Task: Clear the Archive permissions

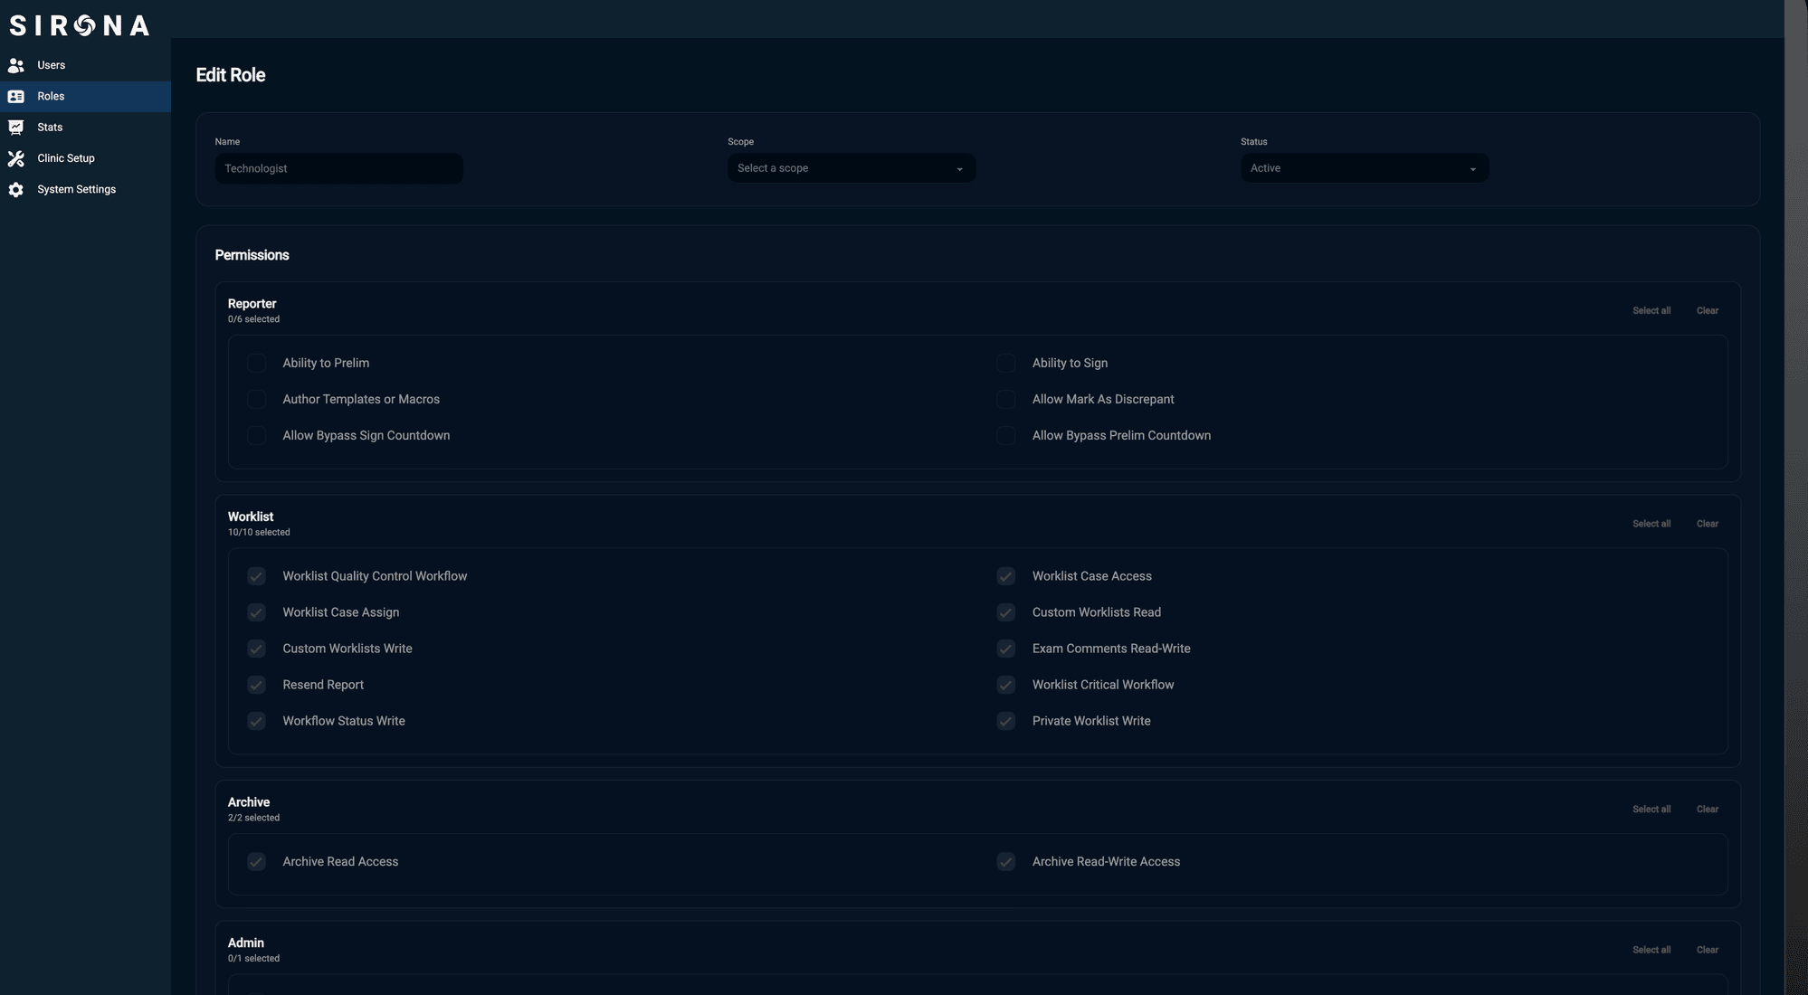Action: point(1708,810)
